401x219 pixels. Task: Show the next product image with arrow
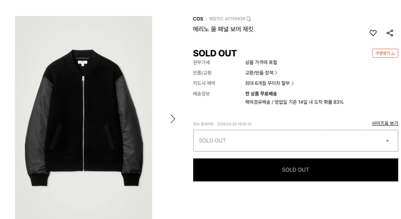(173, 119)
